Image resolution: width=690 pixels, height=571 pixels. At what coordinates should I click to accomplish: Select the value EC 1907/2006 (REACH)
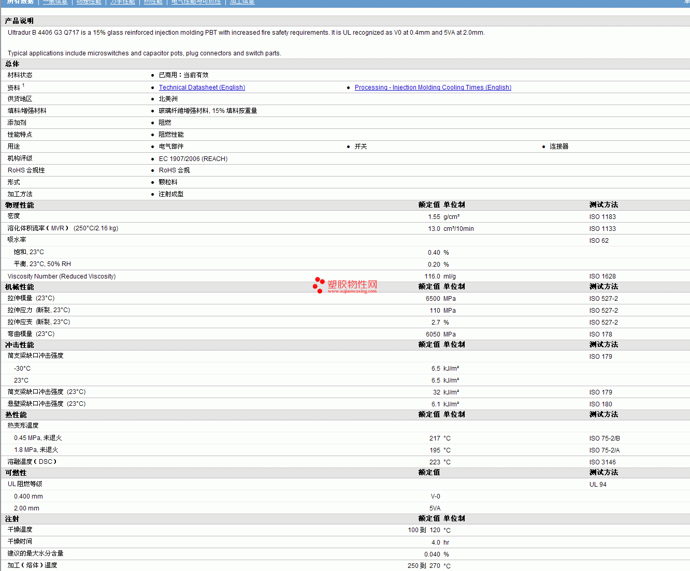[193, 159]
